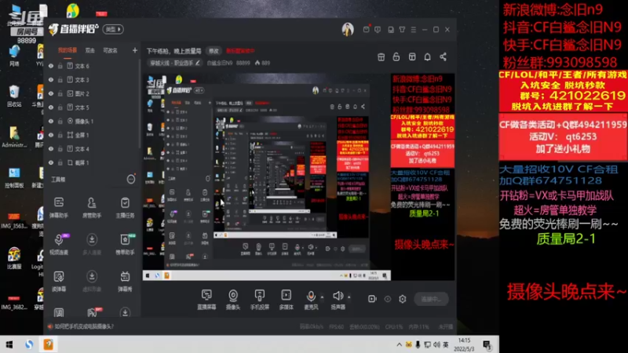Expand speaker options arrow
Screen dimensions: 628x353
pos(349,297)
